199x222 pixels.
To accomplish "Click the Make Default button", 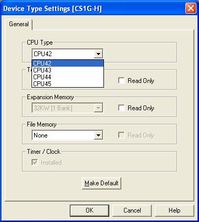I will click(101, 183).
